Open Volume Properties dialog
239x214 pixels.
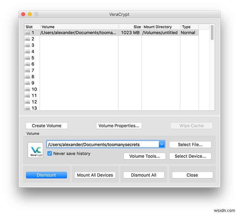[x=119, y=126]
